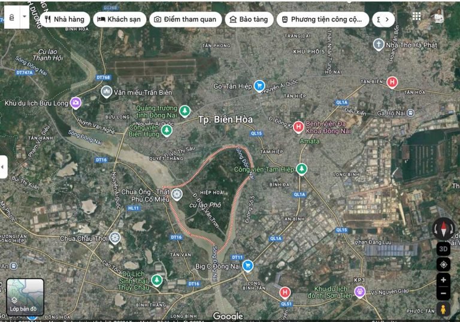
Task: Expand the collapsed side panel arrow
Action: tap(4, 167)
